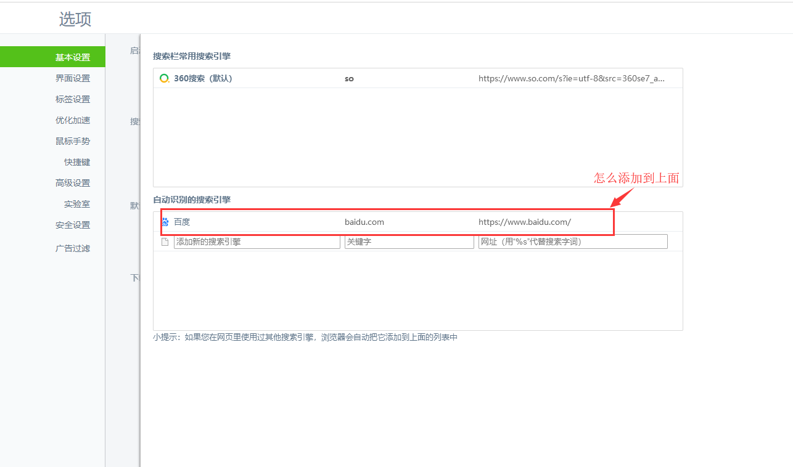Click the 360搜索 logo icon
793x467 pixels.
point(164,78)
